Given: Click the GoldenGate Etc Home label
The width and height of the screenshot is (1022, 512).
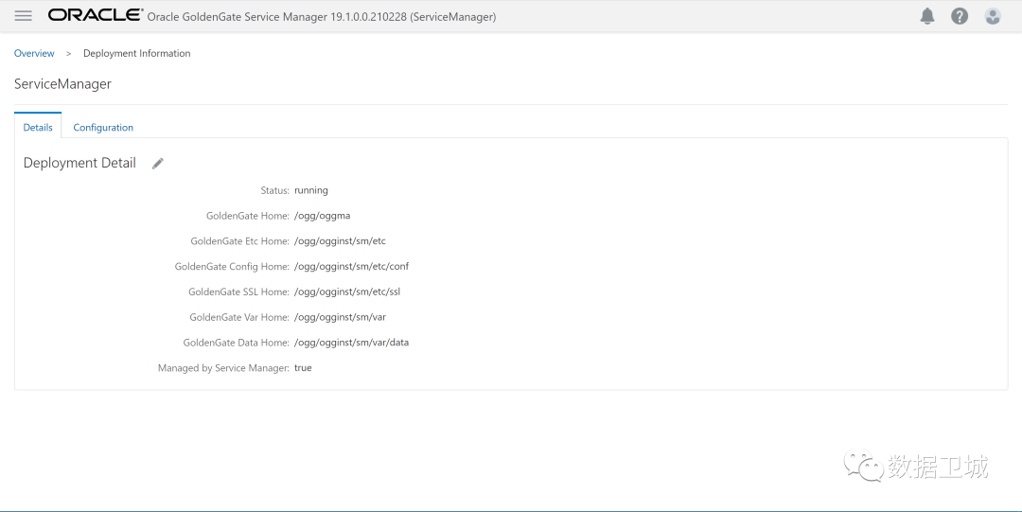Looking at the screenshot, I should 239,241.
